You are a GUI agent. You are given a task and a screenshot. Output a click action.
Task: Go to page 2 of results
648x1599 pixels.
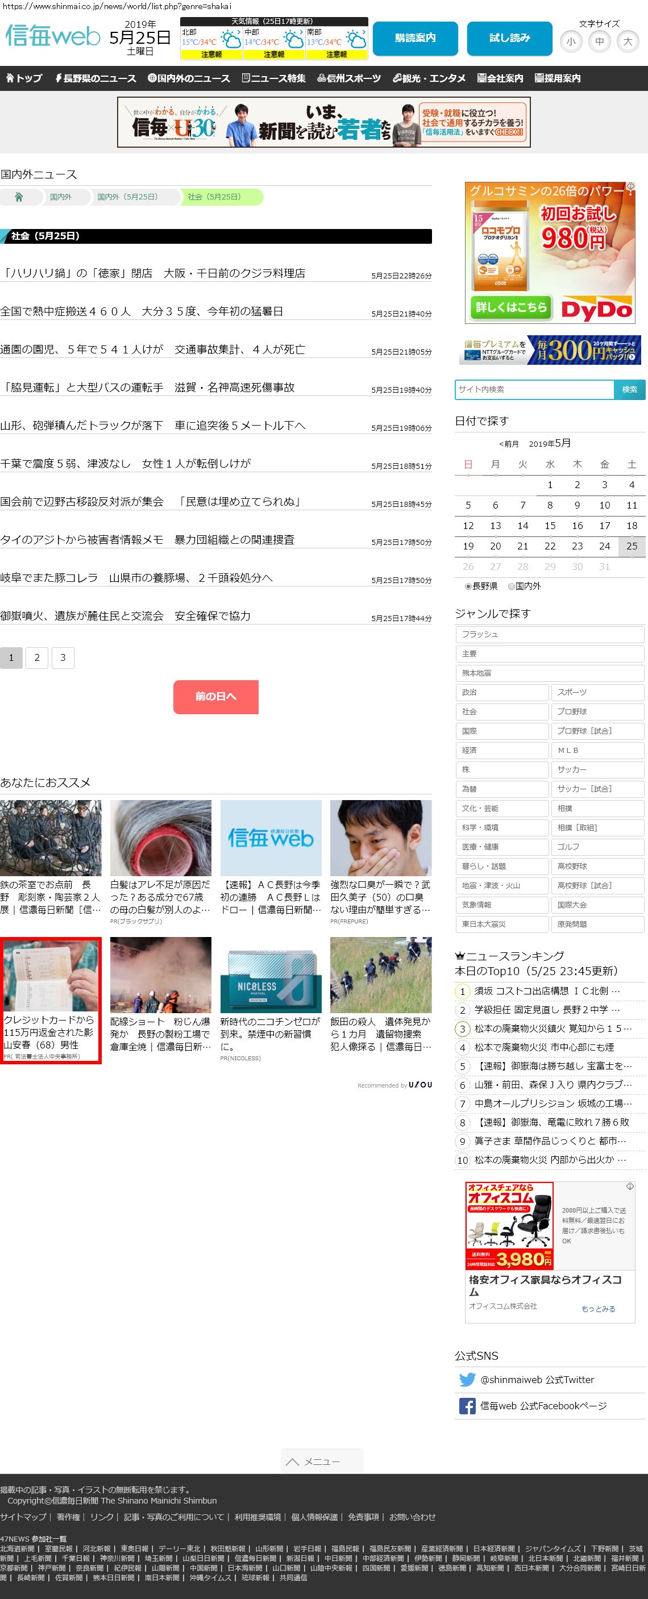click(38, 657)
